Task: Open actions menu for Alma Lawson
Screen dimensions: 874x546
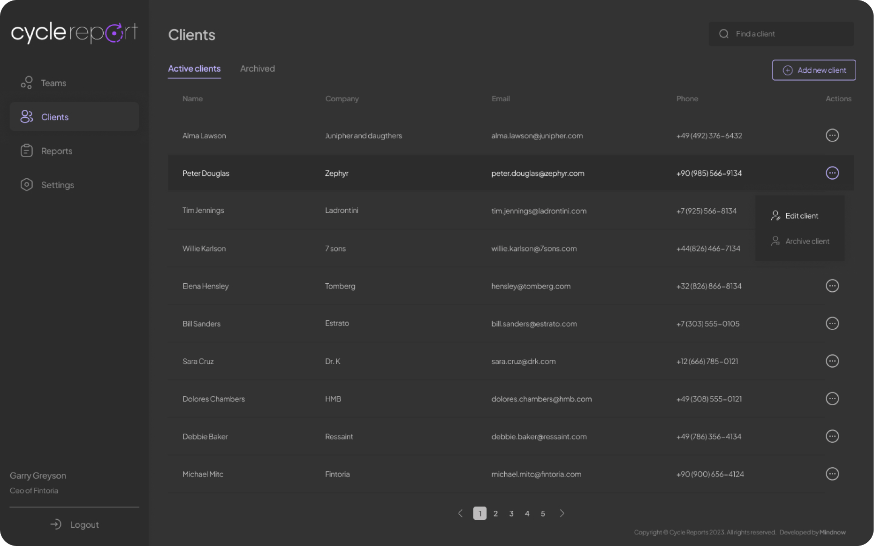Action: click(832, 136)
